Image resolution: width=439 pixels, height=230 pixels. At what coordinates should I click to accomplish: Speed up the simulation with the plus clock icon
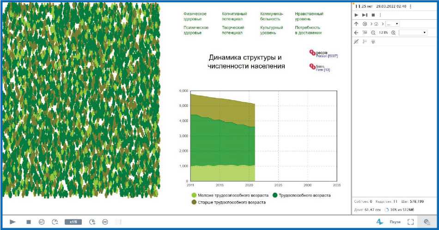(92, 222)
